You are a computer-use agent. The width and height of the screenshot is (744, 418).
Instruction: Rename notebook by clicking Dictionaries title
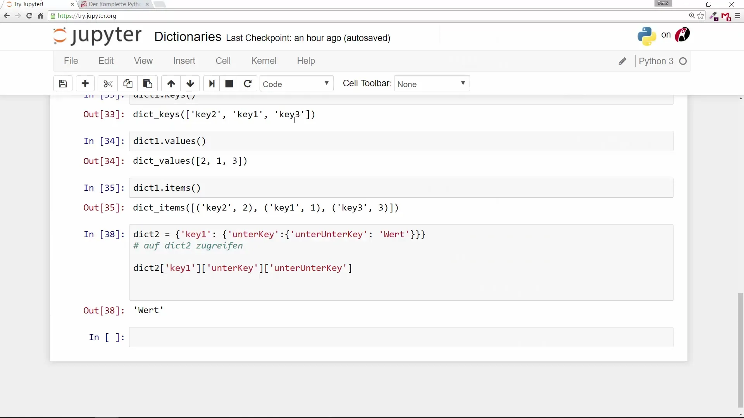coord(188,37)
